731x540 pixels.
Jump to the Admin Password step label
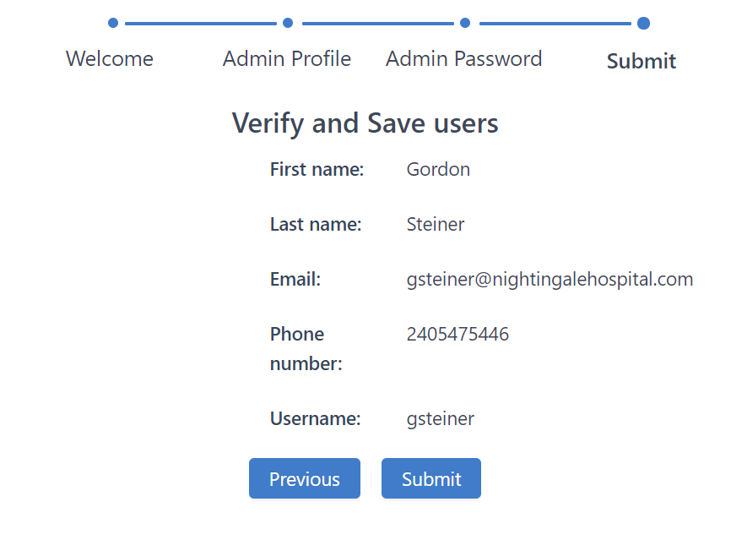pos(464,59)
